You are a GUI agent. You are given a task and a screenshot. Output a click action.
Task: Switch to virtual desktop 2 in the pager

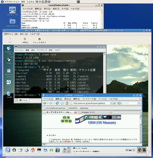pyautogui.click(x=69, y=148)
